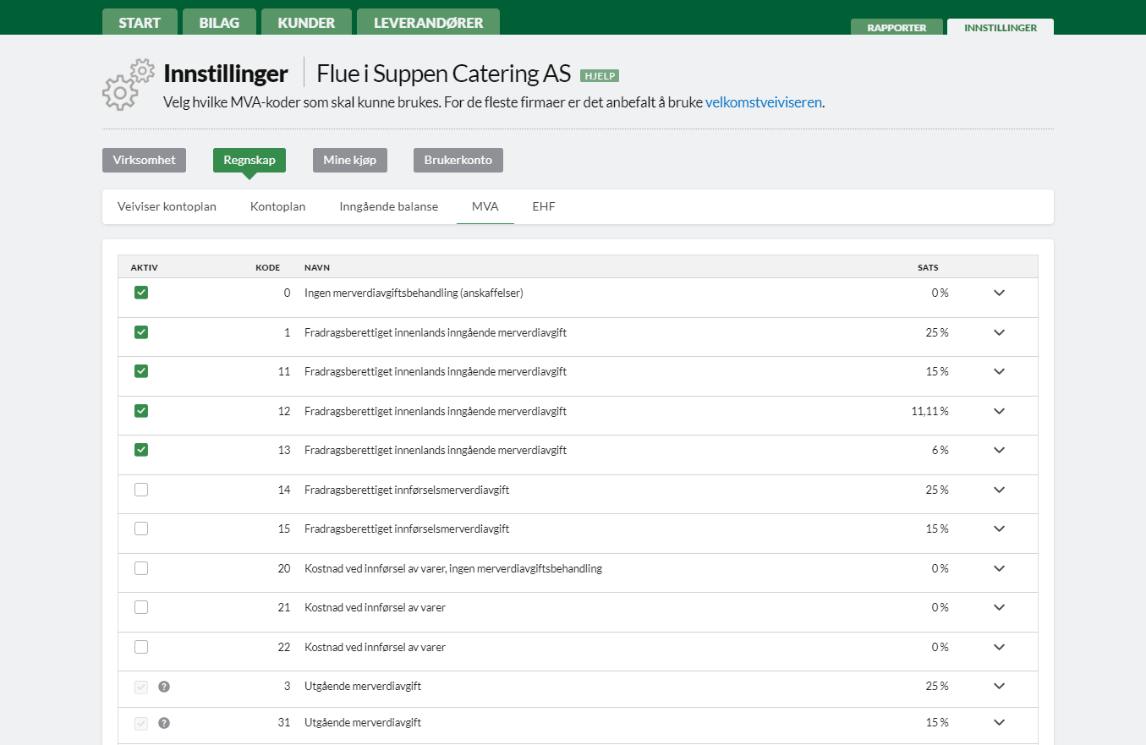1146x745 pixels.
Task: Enable the Aktiv checkbox for code 22
Action: [141, 647]
